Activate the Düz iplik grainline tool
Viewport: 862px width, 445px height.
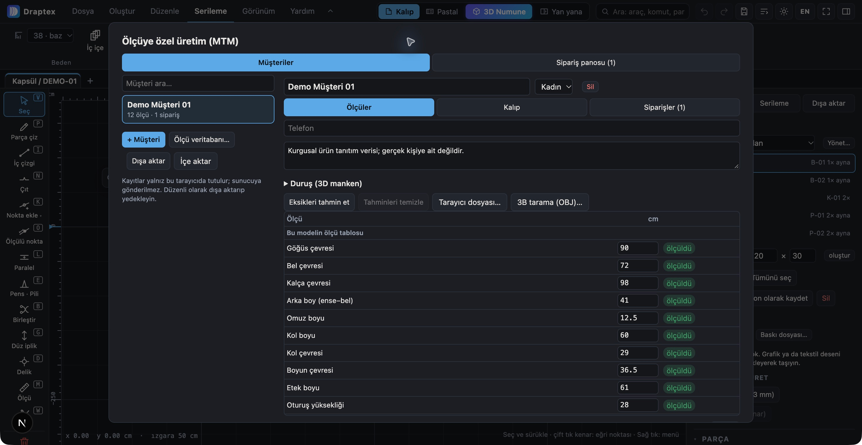click(x=24, y=339)
